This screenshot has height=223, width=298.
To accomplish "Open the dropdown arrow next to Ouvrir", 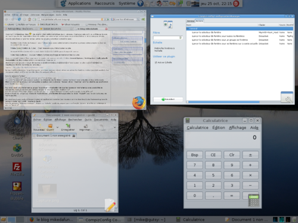I will click(57, 127).
